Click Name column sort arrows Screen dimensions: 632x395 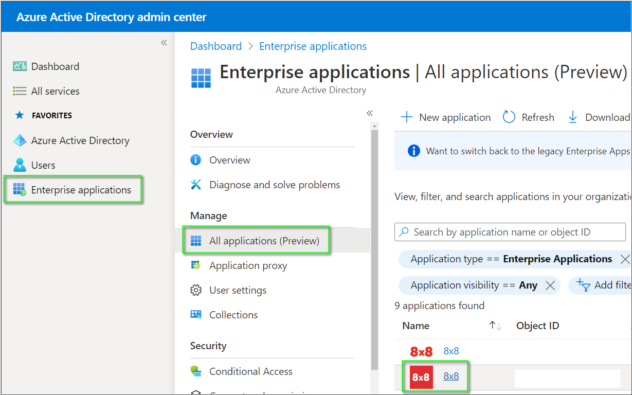click(x=495, y=326)
